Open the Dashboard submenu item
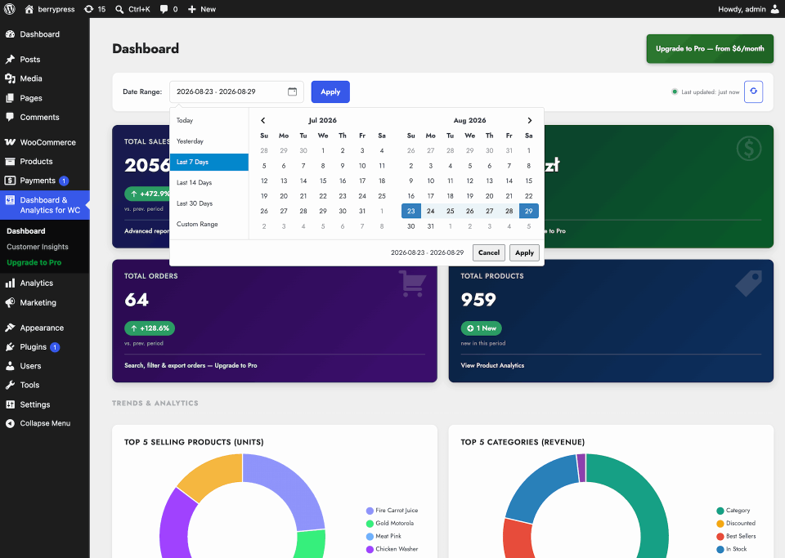Image resolution: width=785 pixels, height=558 pixels. click(26, 231)
